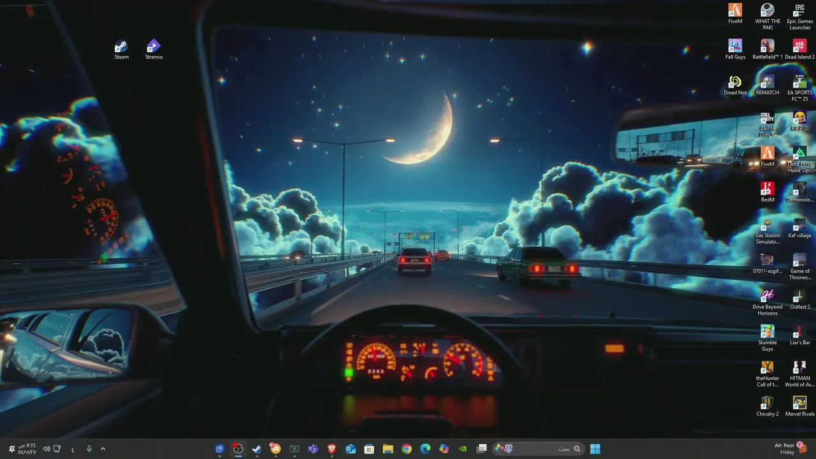This screenshot has height=459, width=816.
Task: Select the Outlast 2 desktop icon
Action: (x=799, y=300)
